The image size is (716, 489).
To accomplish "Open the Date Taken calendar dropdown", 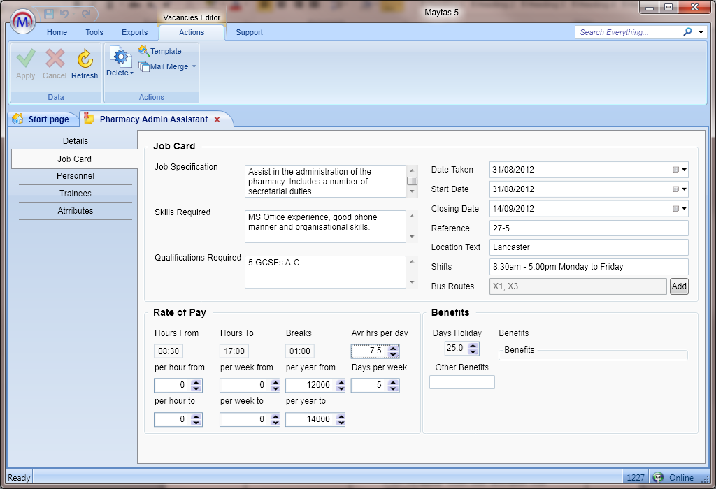I will coord(684,170).
